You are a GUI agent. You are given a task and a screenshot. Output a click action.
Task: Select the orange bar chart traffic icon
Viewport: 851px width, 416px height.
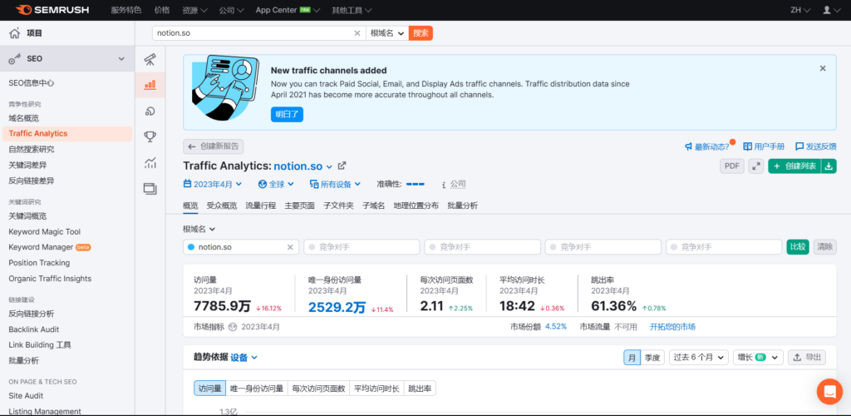[150, 85]
